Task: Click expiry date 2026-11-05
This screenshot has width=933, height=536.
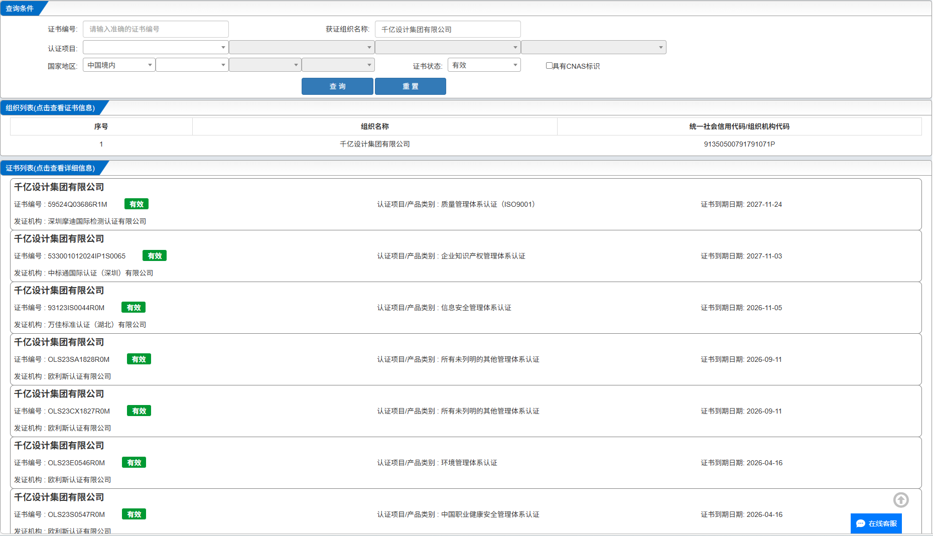Action: [x=764, y=308]
